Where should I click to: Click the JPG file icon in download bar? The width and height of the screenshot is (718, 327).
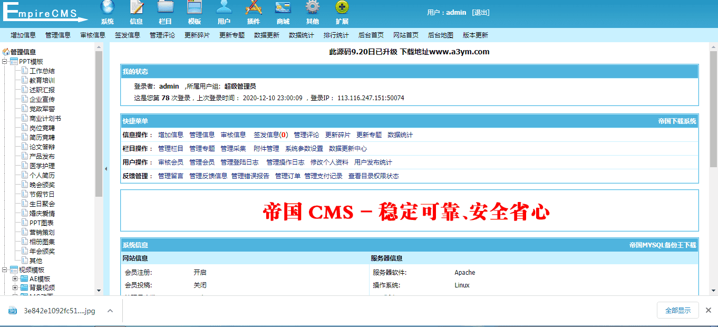[x=12, y=311]
